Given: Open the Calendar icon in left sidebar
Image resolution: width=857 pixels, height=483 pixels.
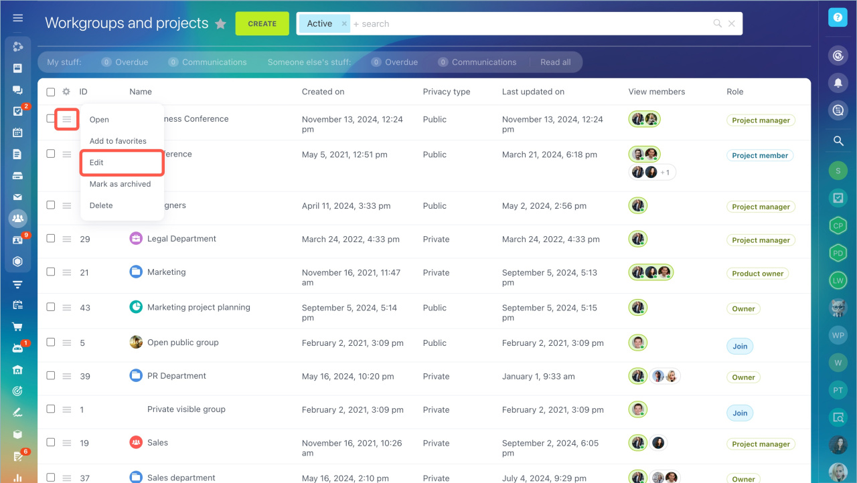Looking at the screenshot, I should click(18, 132).
